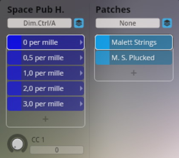Click the color block of 3,0 per mille
The height and width of the screenshot is (158, 179).
(x=14, y=104)
